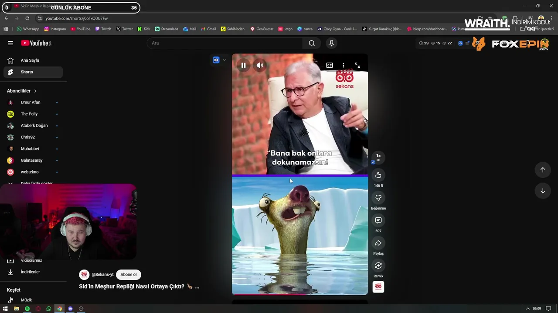This screenshot has width=558, height=313.
Task: Share the Short via Paylaş
Action: click(378, 243)
